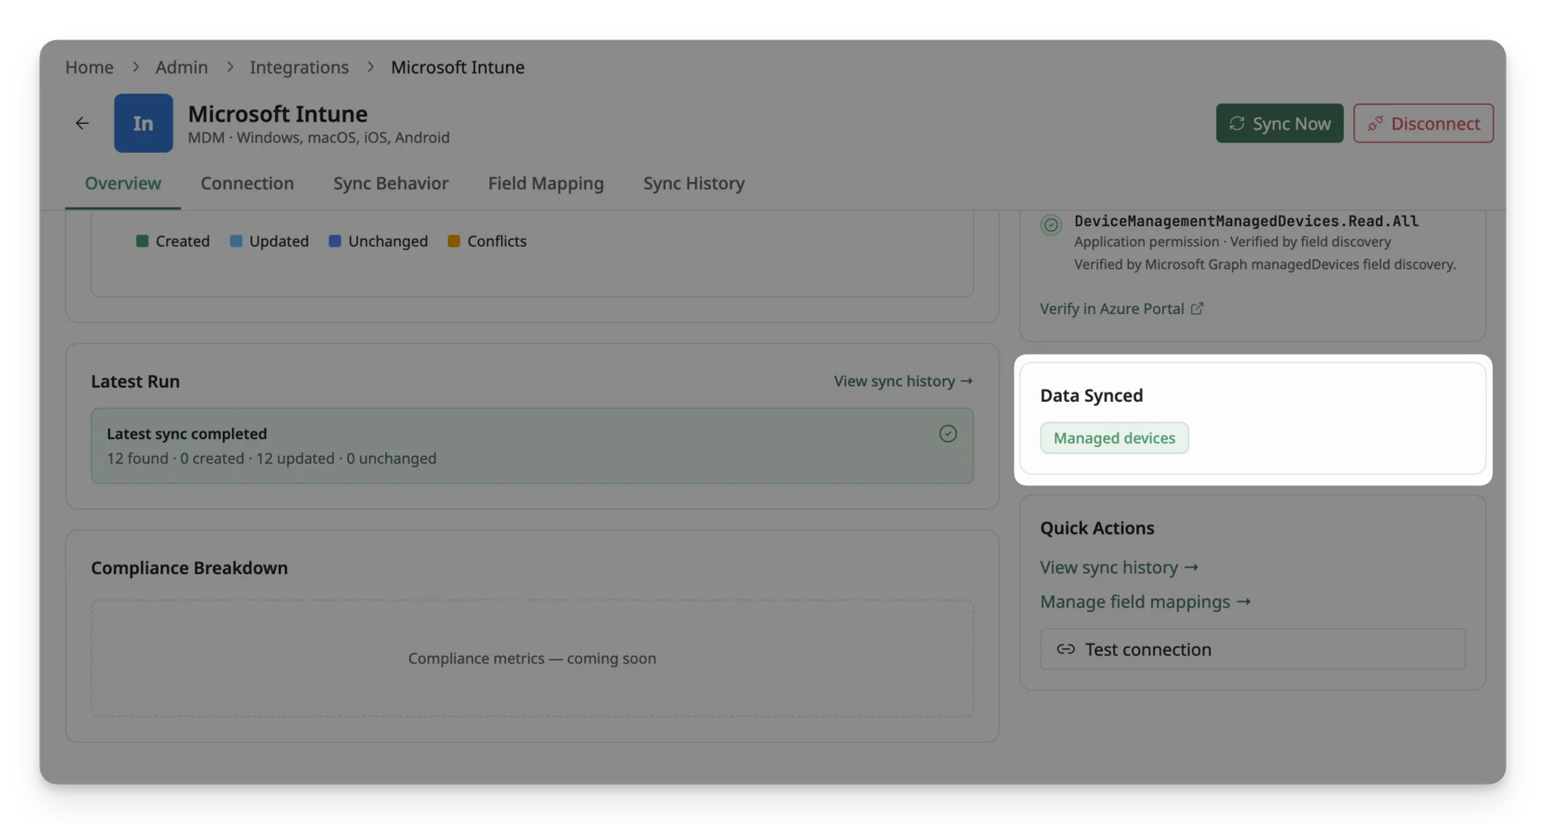Click 'Application permission · Verified by field discovery' text
This screenshot has height=824, width=1546.
coord(1233,242)
